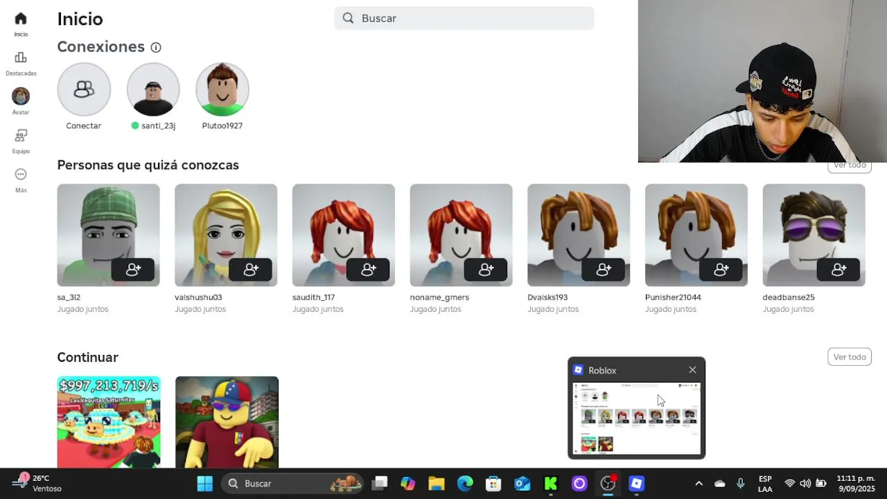Click the Personas que quizá conozcas heading

[148, 165]
